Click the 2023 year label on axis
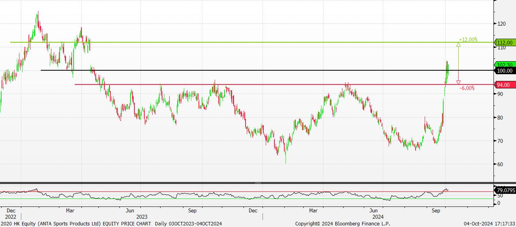Screen dimensions: 516x227 pyautogui.click(x=142, y=217)
